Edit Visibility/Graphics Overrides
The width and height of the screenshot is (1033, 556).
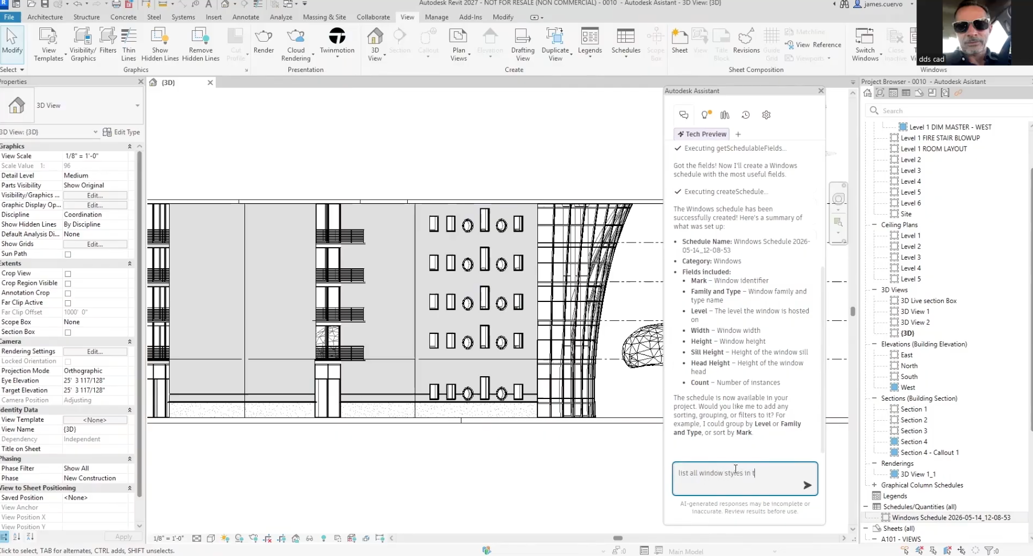[x=95, y=195]
